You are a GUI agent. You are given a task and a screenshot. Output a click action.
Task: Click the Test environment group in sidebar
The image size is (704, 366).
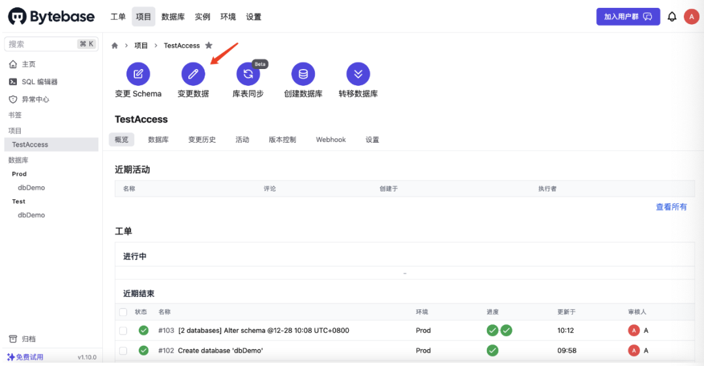click(x=19, y=201)
